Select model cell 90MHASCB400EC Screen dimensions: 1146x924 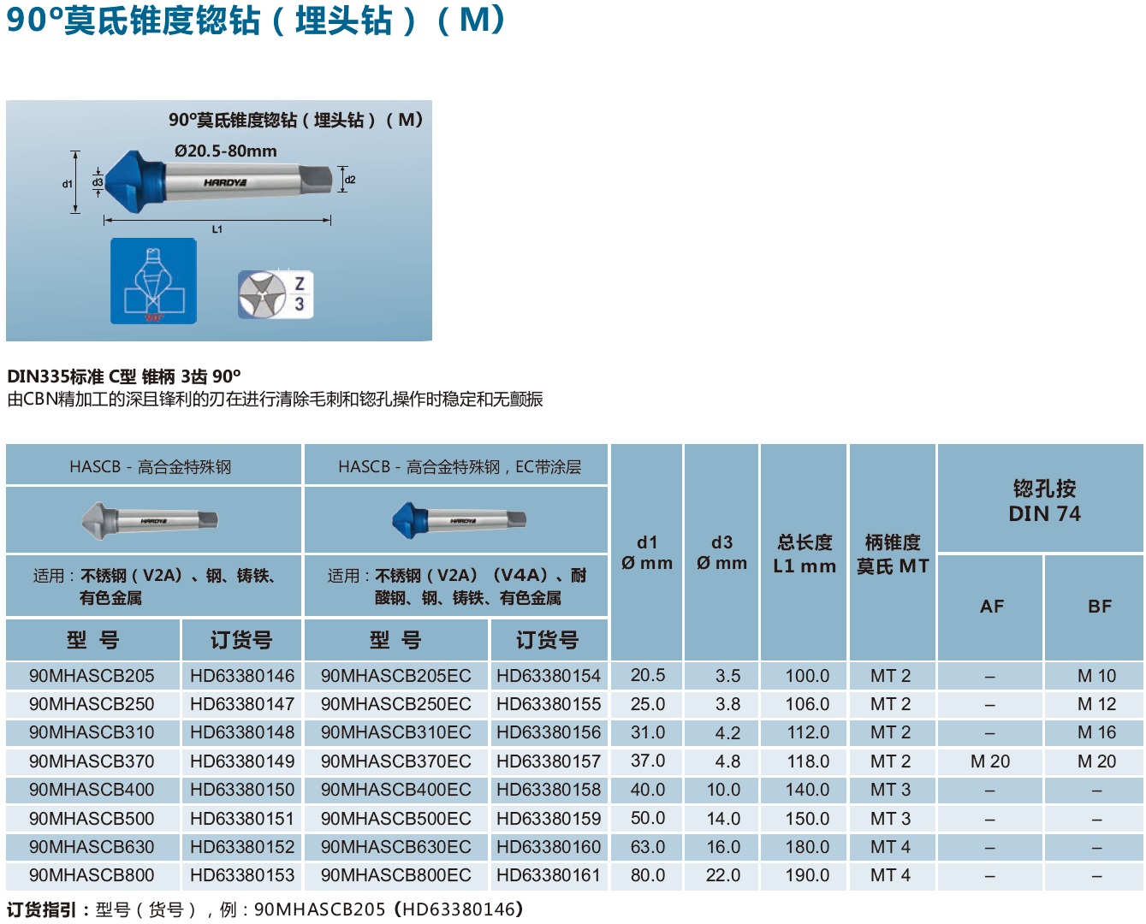(x=396, y=790)
